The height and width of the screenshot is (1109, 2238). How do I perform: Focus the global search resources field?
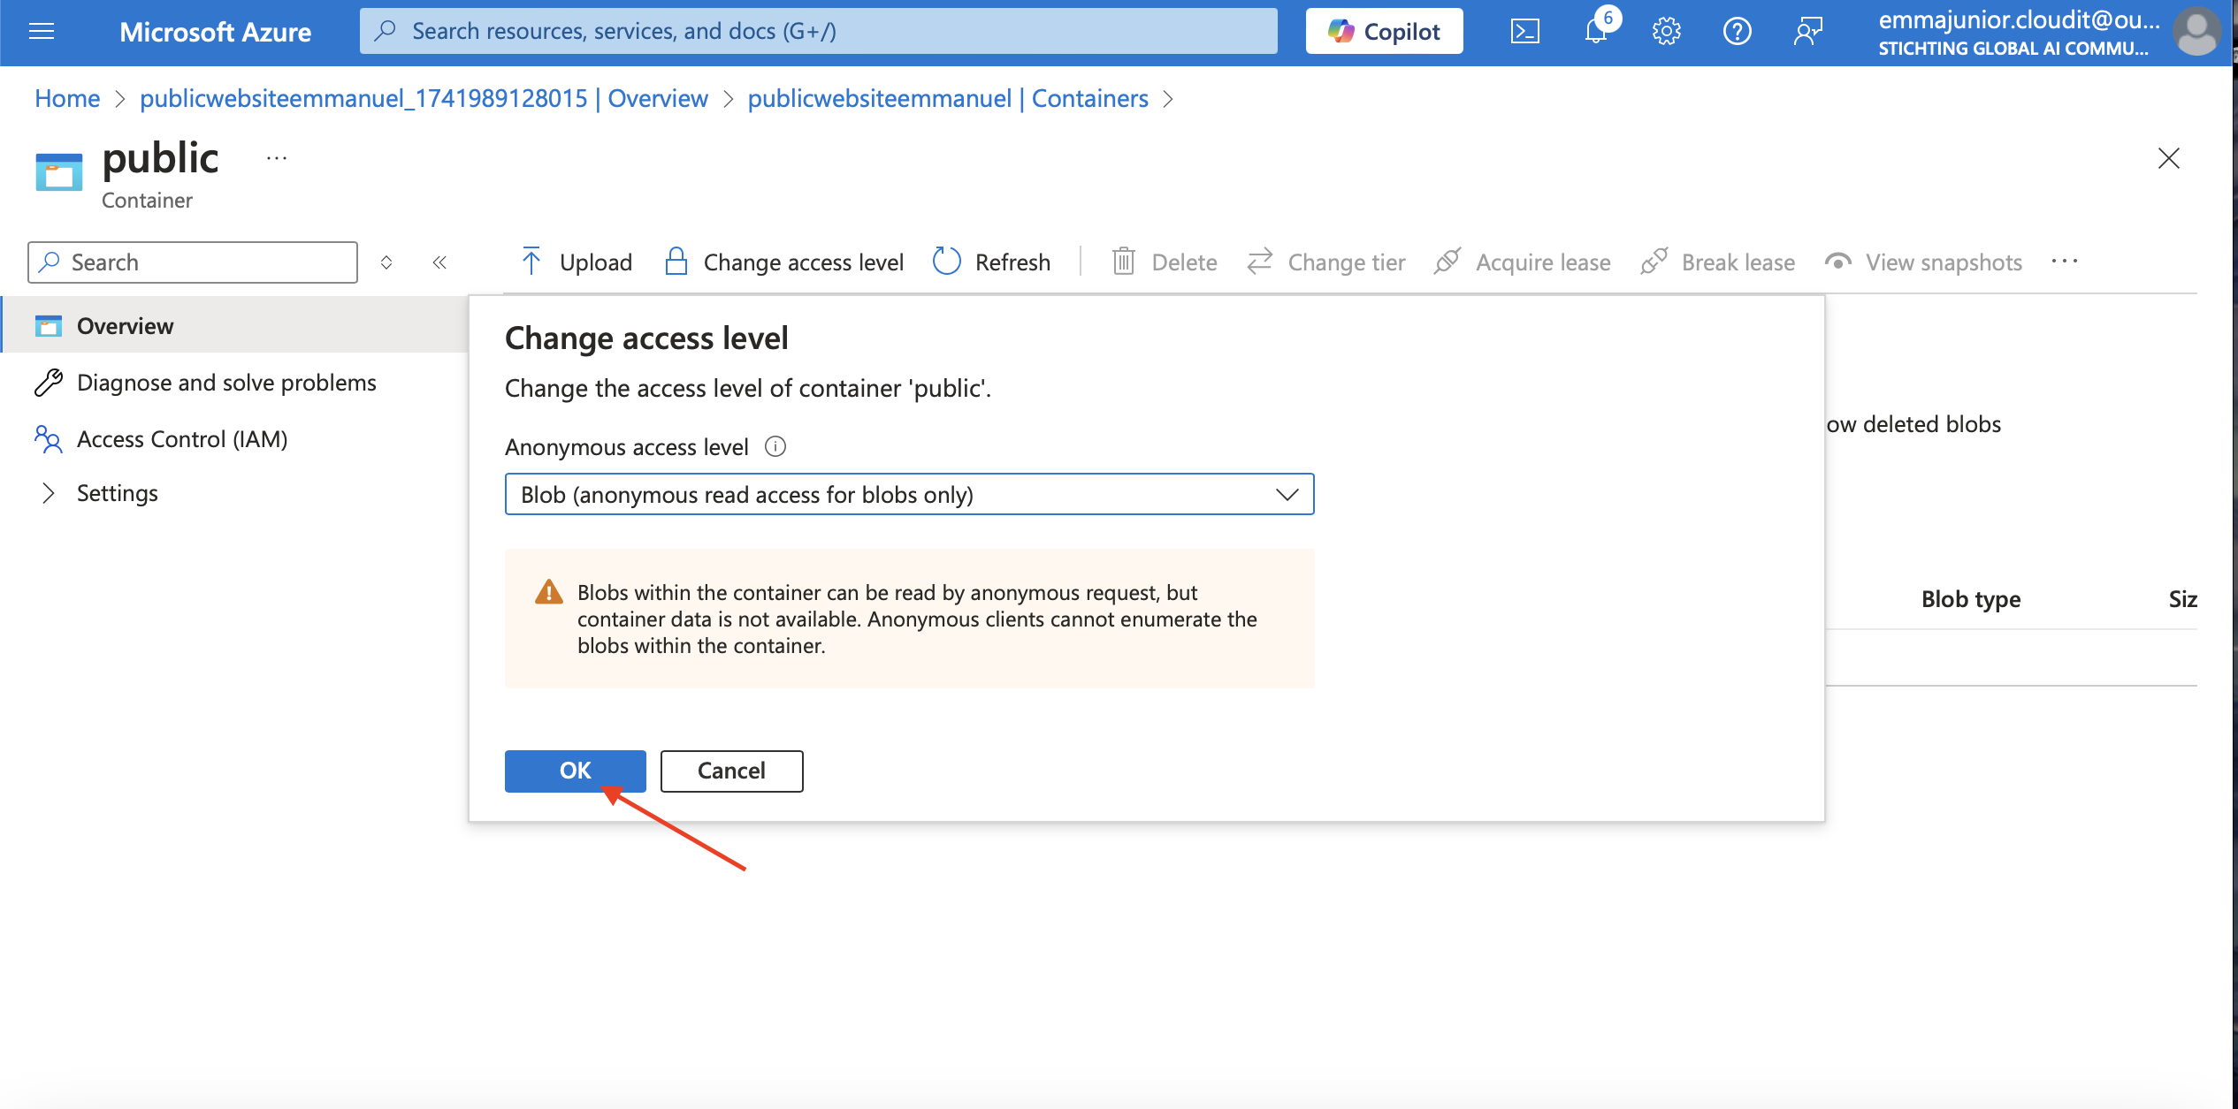tap(818, 32)
